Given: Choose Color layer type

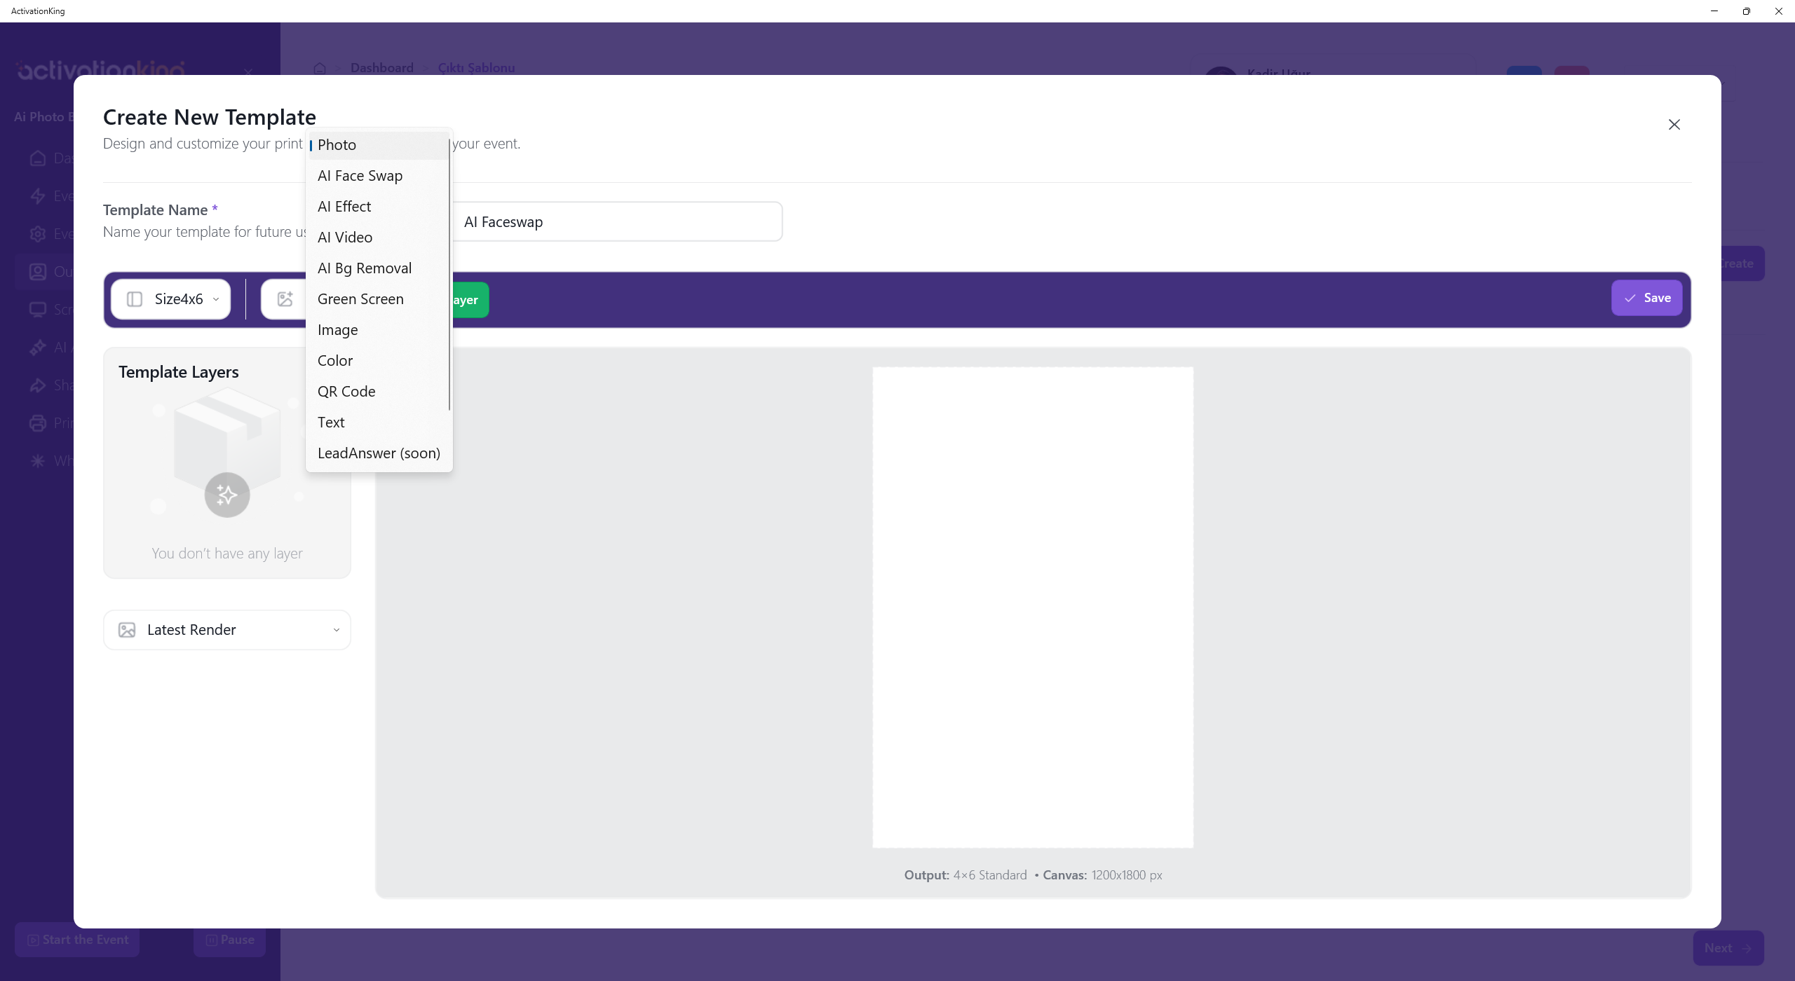Looking at the screenshot, I should point(334,361).
